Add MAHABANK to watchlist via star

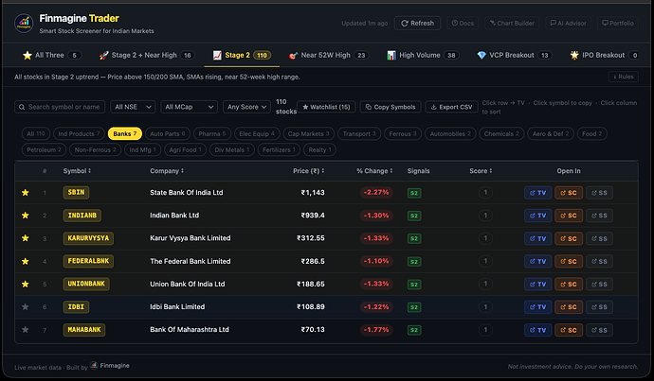coord(26,330)
